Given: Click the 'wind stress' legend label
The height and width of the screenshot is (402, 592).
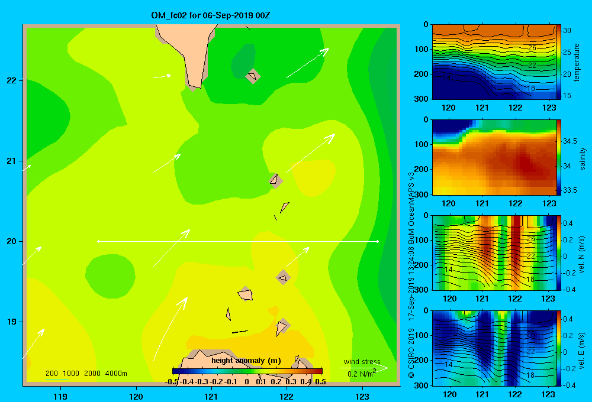Looking at the screenshot, I should tap(362, 361).
